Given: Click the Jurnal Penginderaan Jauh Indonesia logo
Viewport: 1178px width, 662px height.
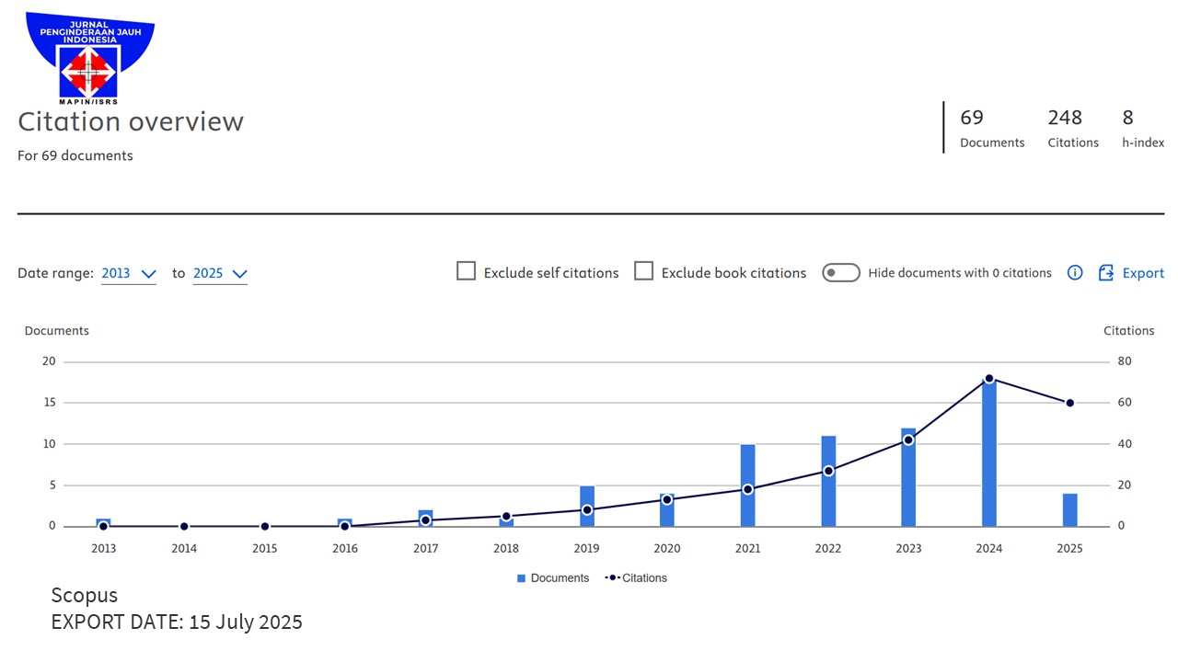Looking at the screenshot, I should 89,58.
